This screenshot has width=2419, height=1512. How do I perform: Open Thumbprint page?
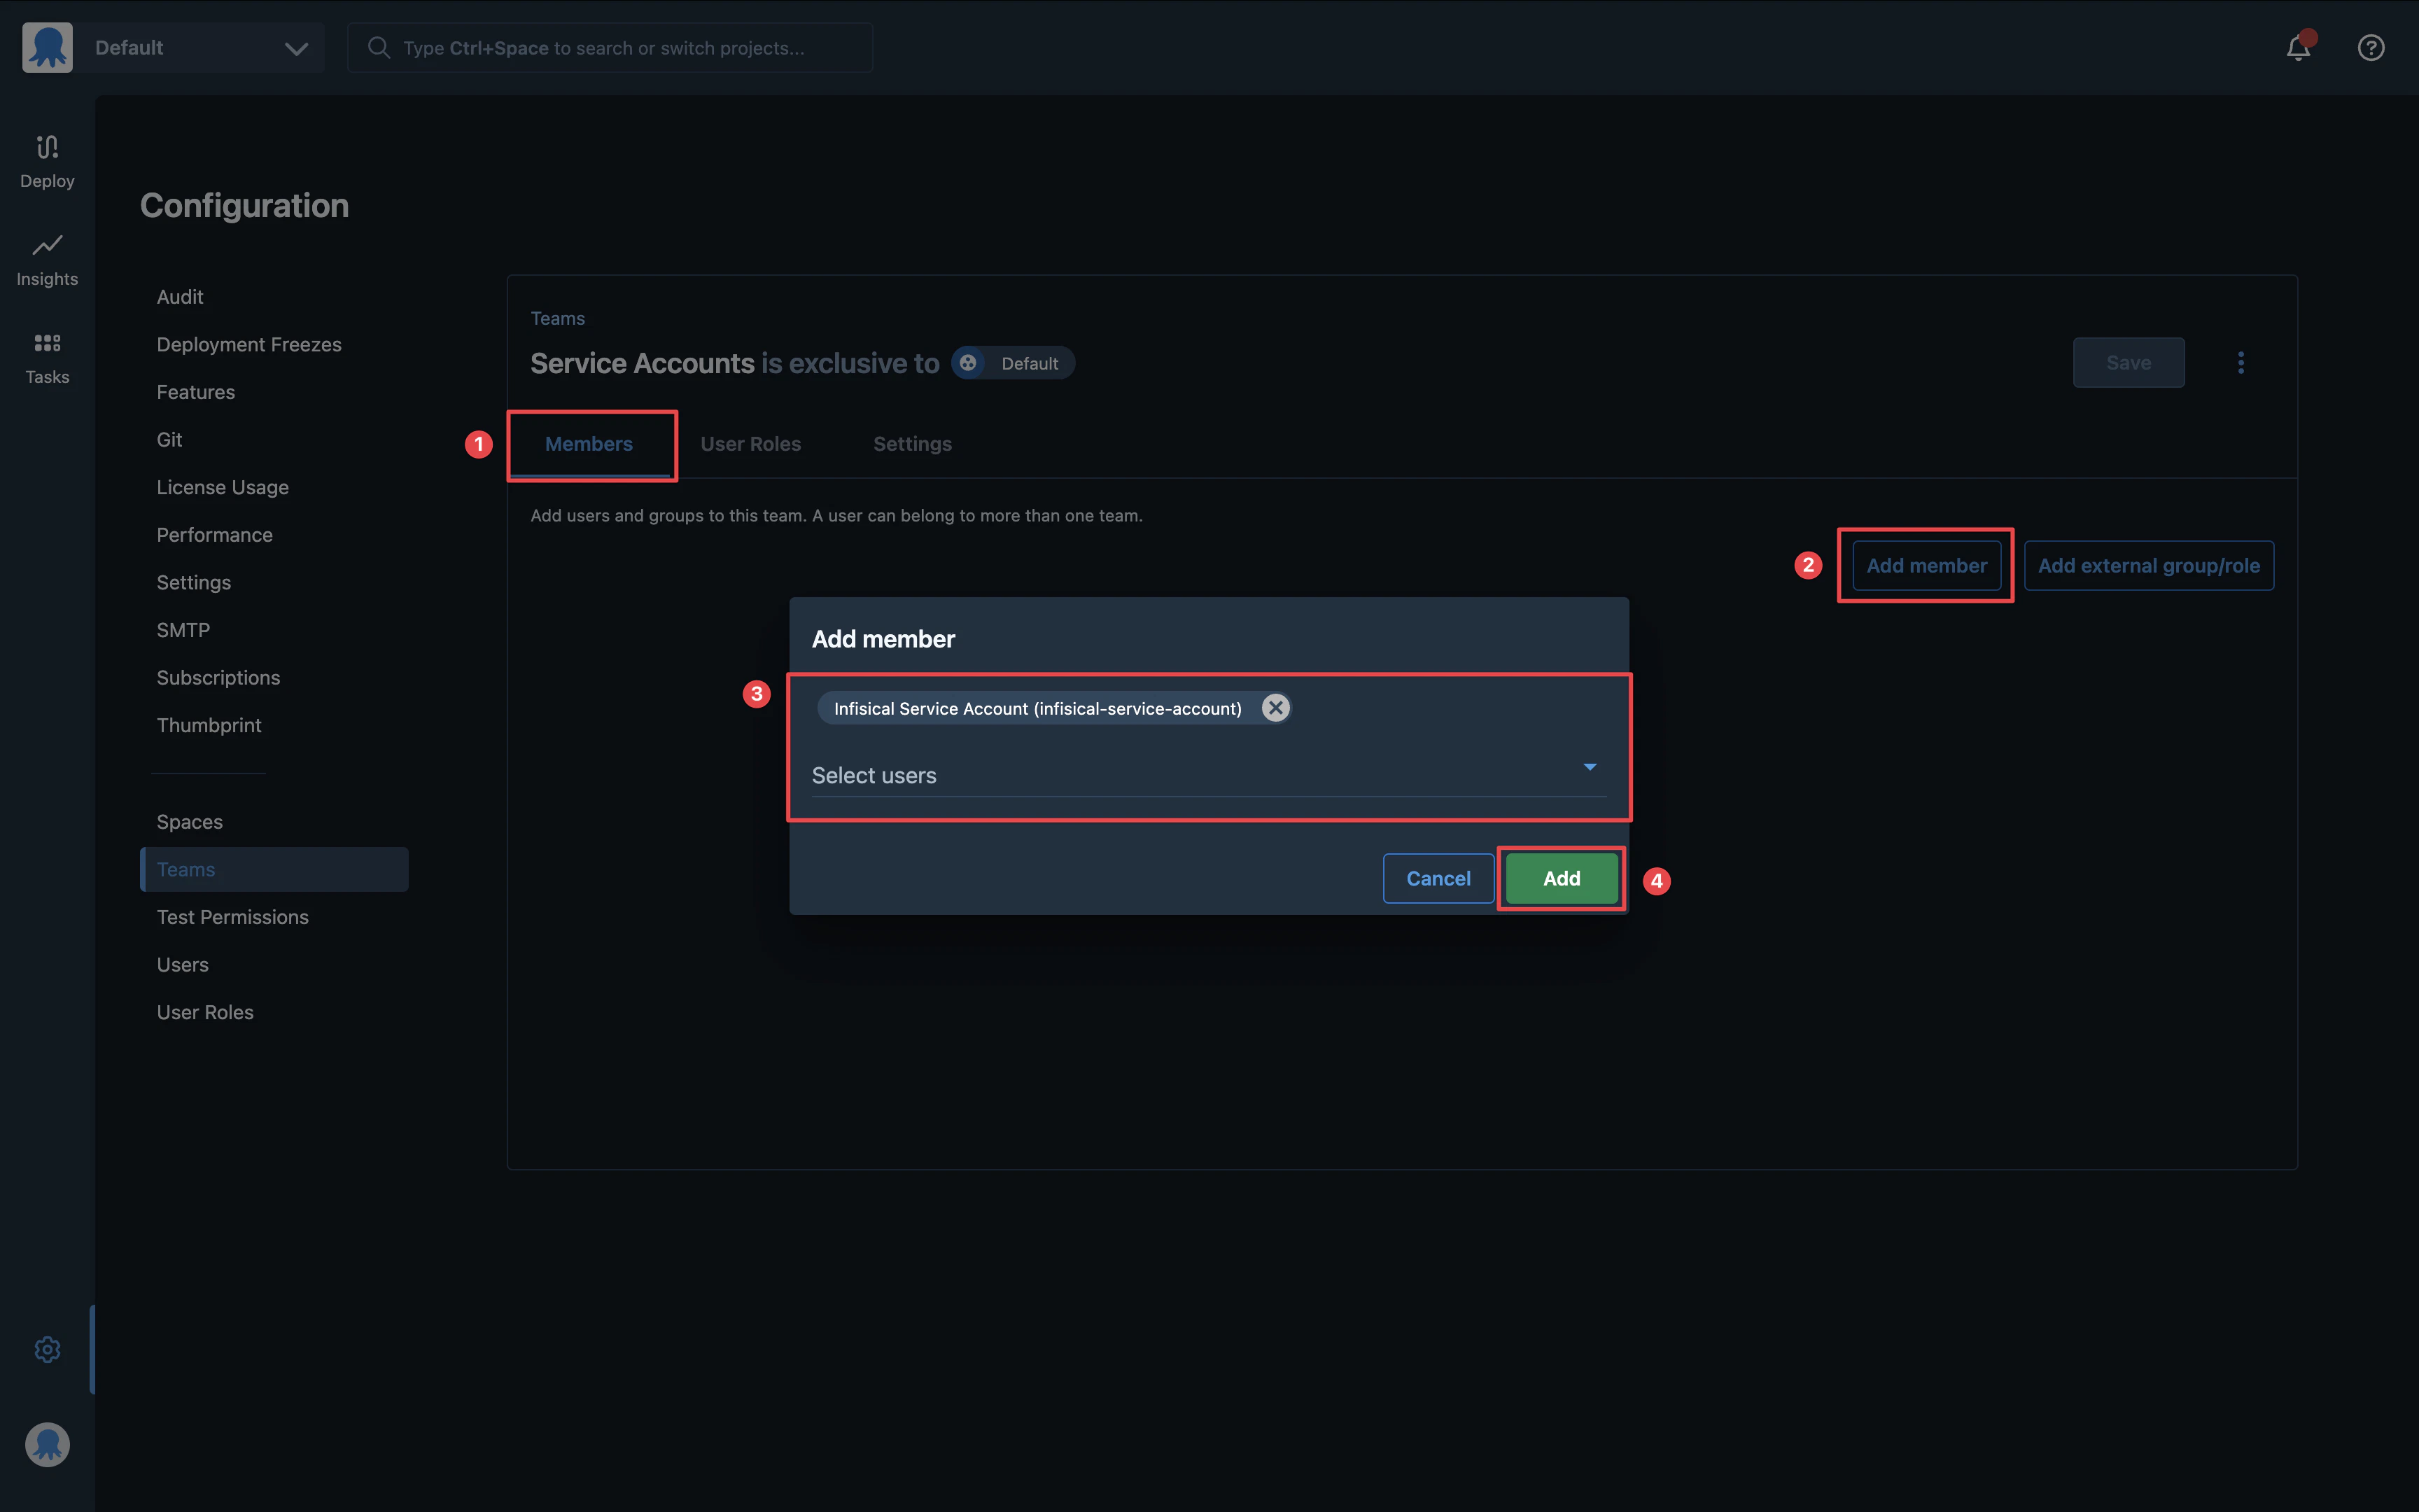[x=209, y=725]
